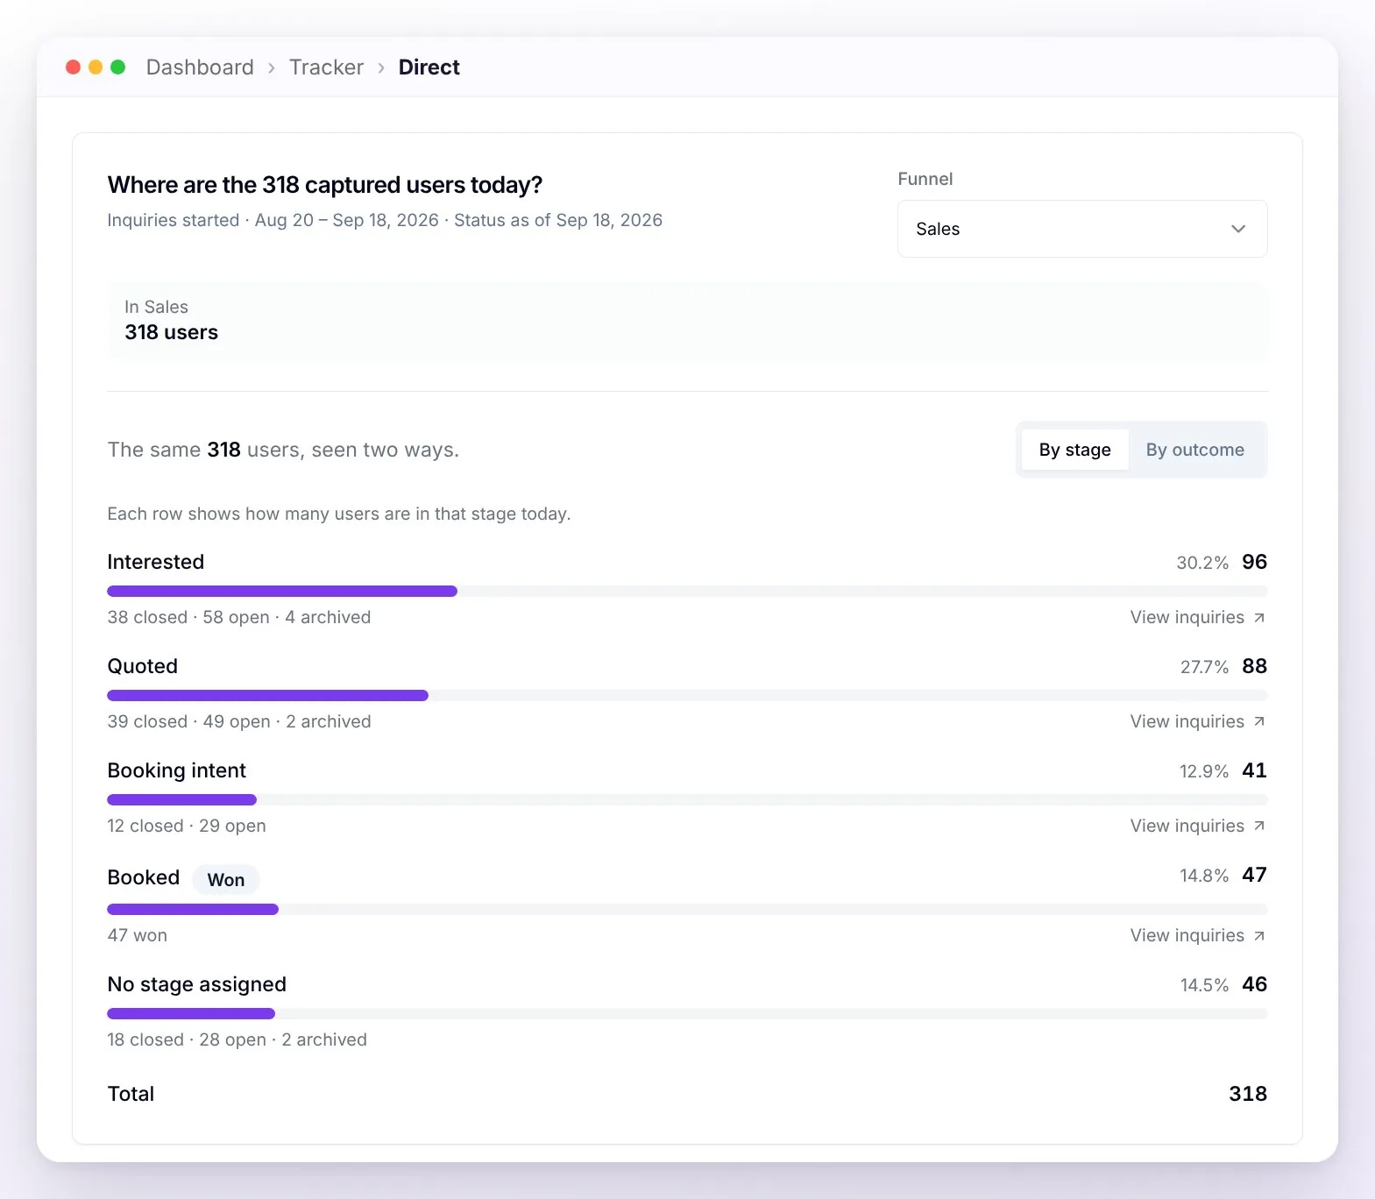The height and width of the screenshot is (1199, 1375).
Task: Click the count 47 for Booked
Action: 1255,875
